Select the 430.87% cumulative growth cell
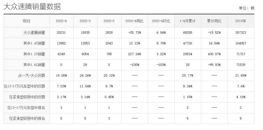263x130 pixels. (214, 54)
